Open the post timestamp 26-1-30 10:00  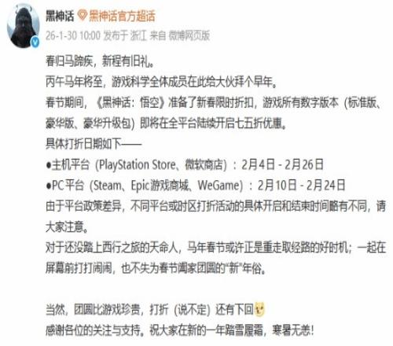pos(73,35)
